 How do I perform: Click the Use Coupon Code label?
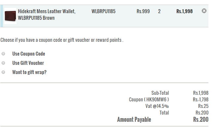(29, 54)
